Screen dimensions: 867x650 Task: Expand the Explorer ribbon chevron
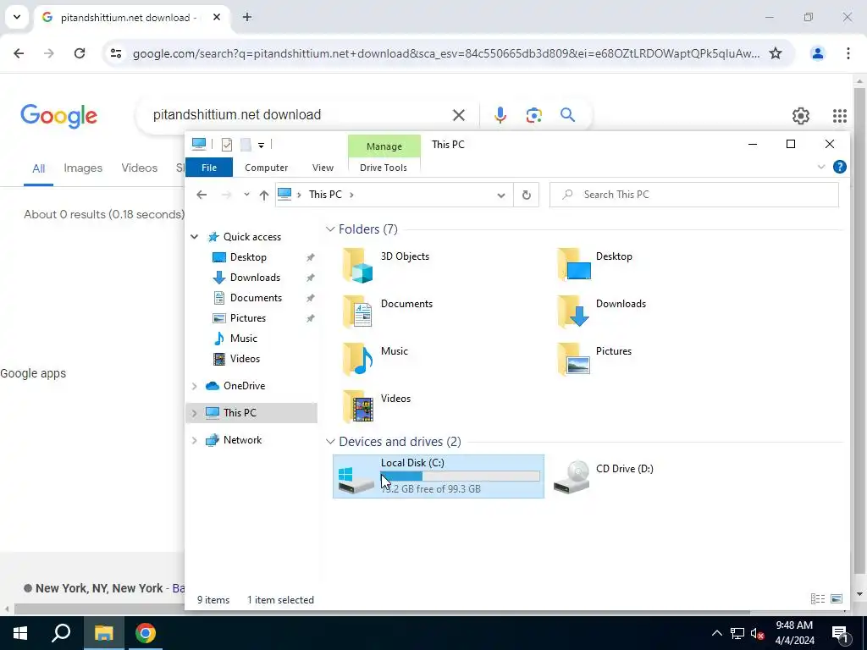point(821,167)
